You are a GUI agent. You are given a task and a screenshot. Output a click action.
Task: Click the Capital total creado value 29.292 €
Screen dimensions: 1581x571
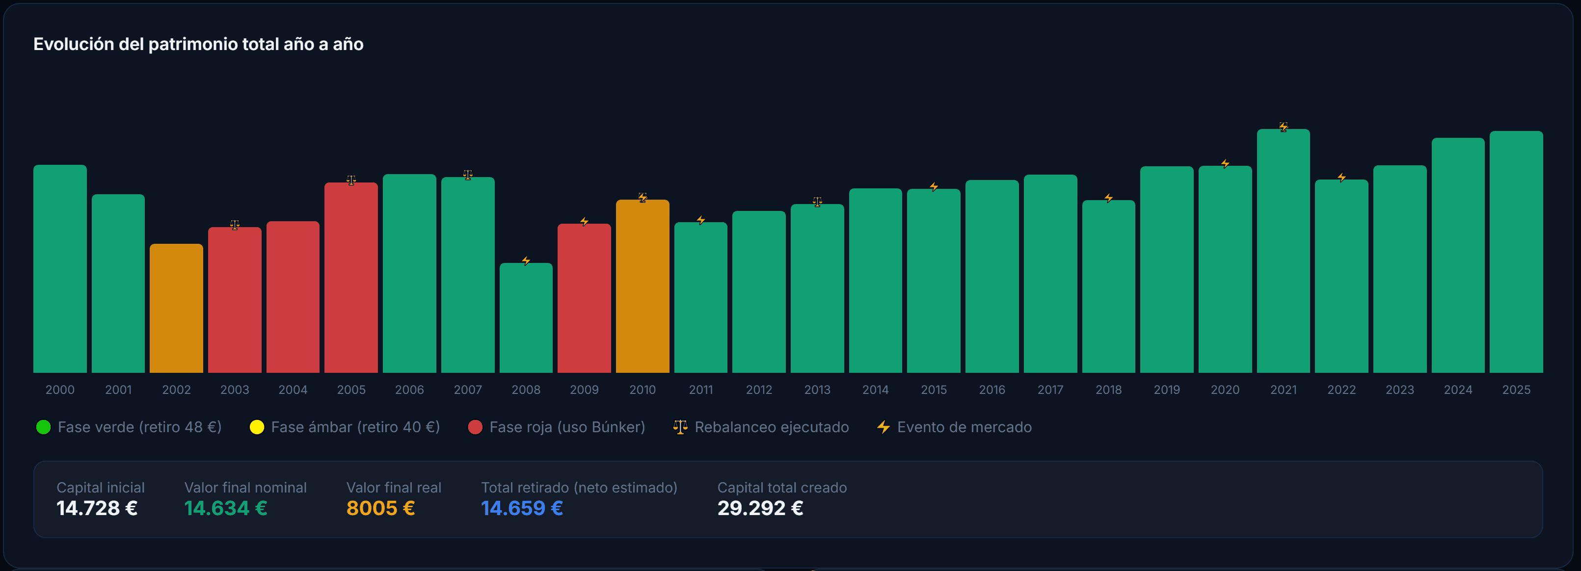(x=760, y=508)
